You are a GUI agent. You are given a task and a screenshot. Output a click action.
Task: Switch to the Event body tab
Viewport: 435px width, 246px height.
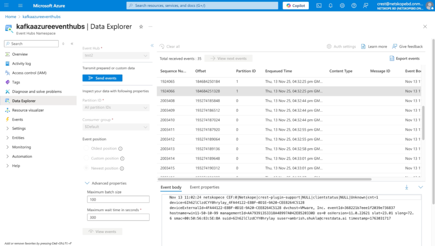tap(171, 187)
